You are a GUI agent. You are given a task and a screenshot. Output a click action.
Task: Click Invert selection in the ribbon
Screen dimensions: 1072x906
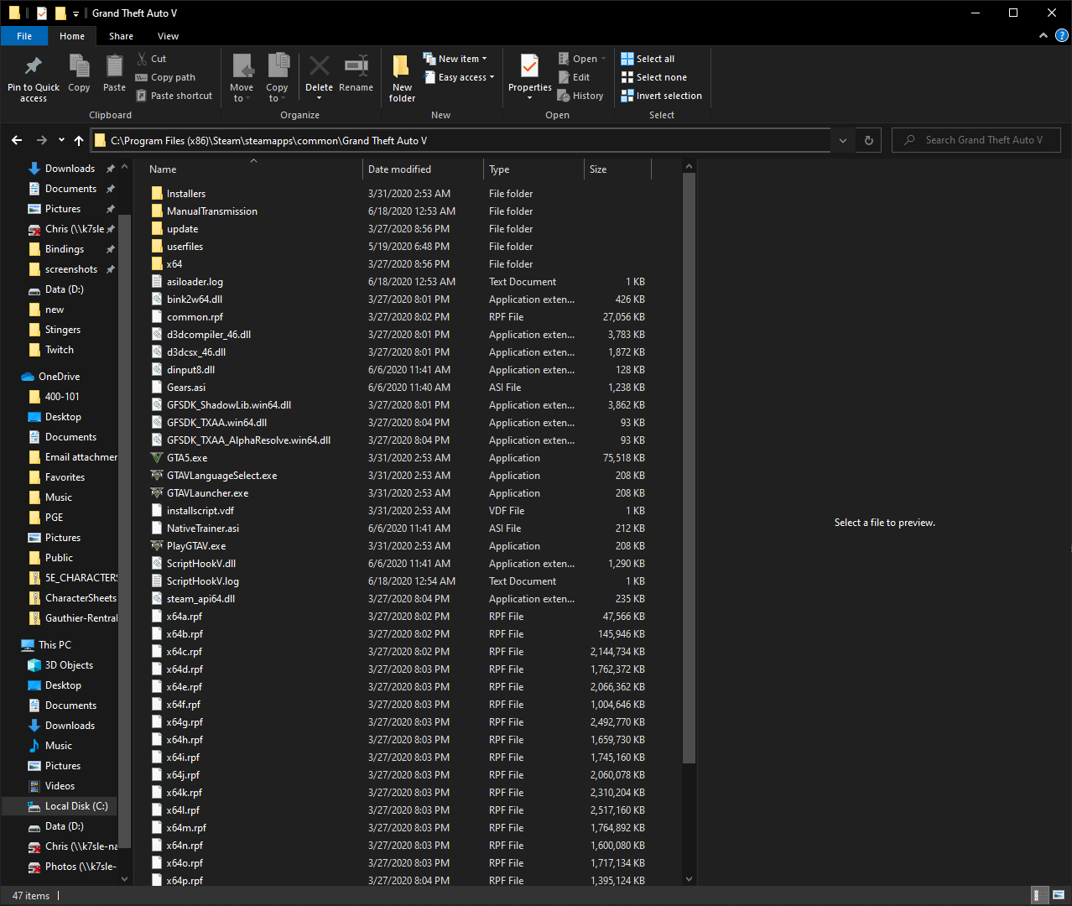661,95
